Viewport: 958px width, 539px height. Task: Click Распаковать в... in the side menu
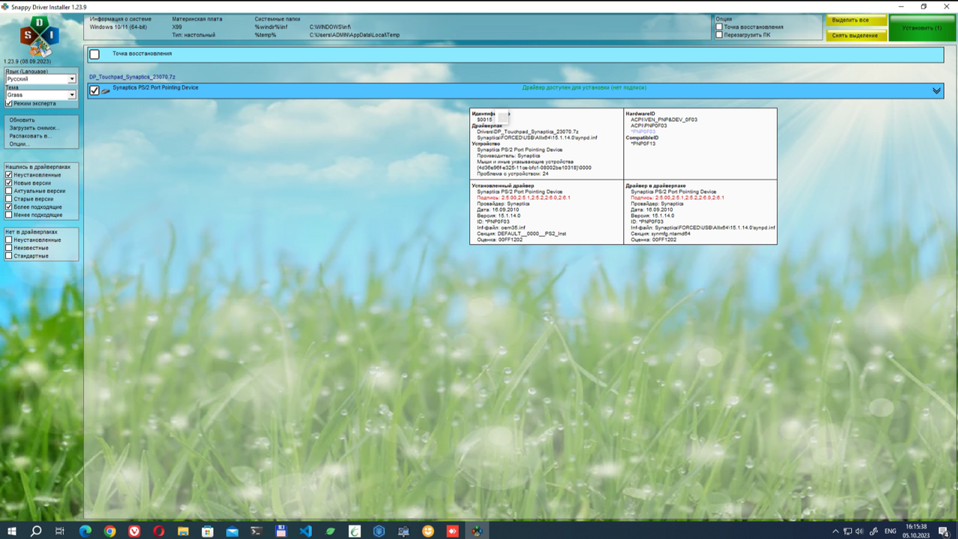tap(31, 136)
